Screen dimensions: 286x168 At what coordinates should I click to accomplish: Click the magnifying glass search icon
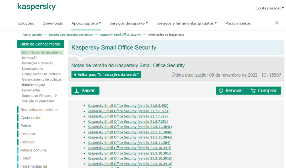[x=277, y=23]
